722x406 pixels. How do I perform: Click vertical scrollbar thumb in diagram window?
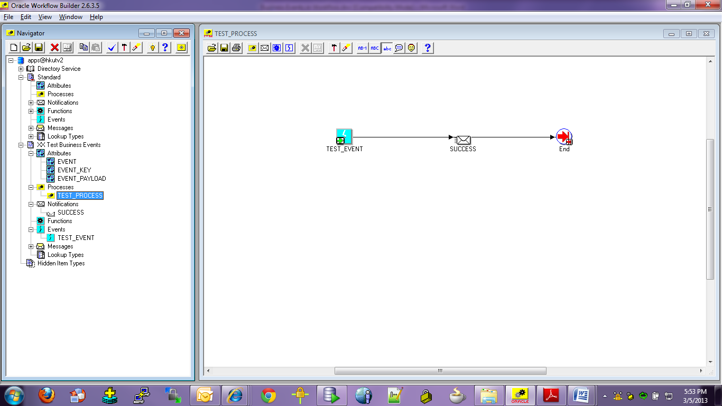[x=710, y=209]
